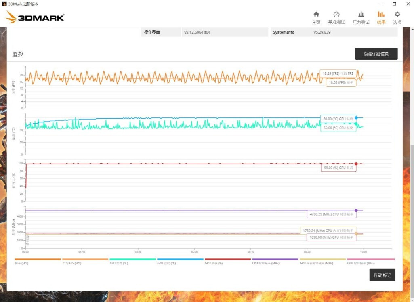414x302 pixels.
Task: Click the 3DMark icon in the title bar
Action: (x=4, y=4)
